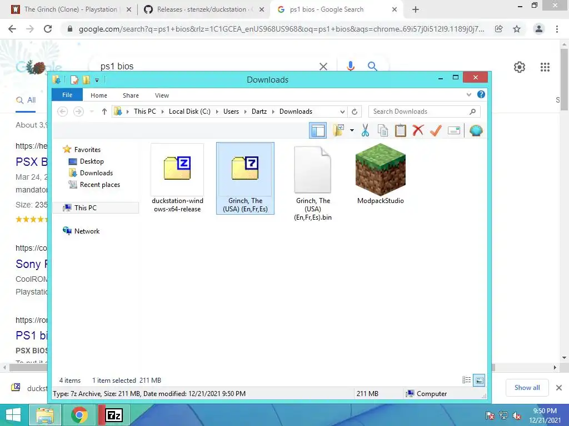The width and height of the screenshot is (569, 426).
Task: Click the orange checkmark Properties icon
Action: pyautogui.click(x=436, y=130)
